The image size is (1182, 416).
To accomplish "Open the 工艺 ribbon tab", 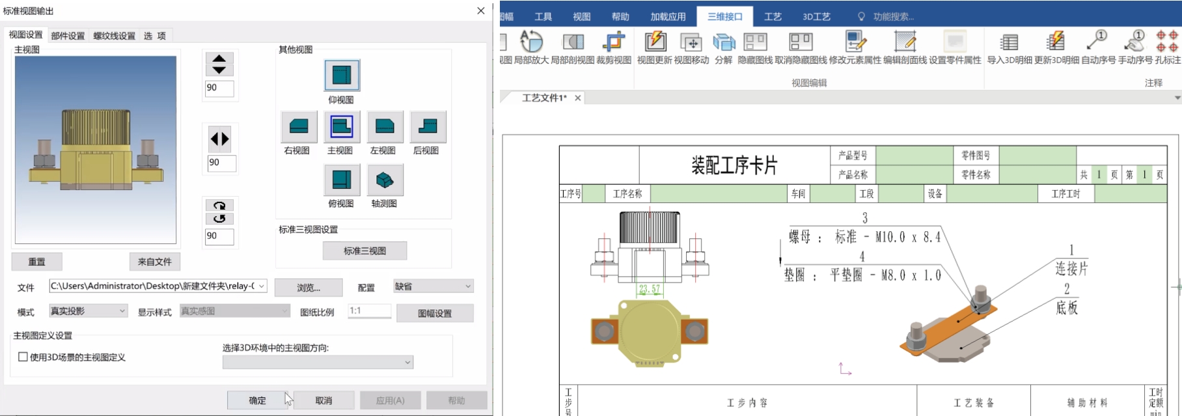I will click(773, 16).
